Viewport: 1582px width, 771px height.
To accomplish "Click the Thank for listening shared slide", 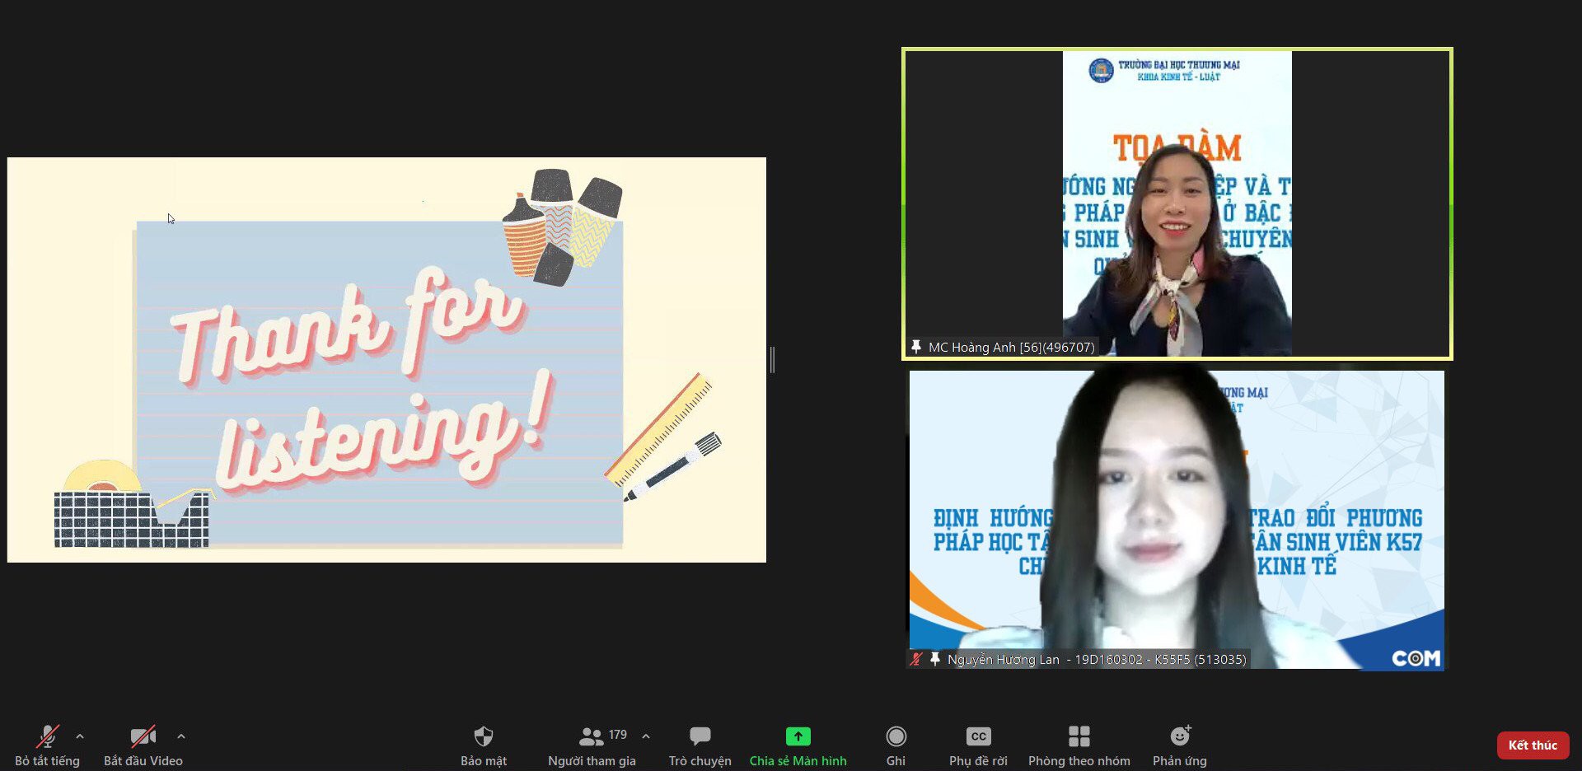I will click(386, 360).
